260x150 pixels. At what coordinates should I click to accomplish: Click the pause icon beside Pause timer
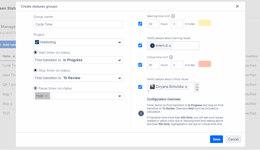35,88
